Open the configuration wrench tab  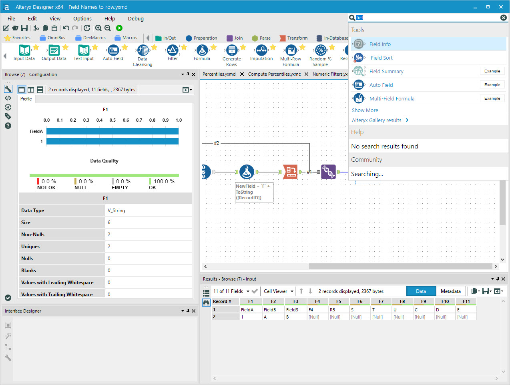[8, 89]
